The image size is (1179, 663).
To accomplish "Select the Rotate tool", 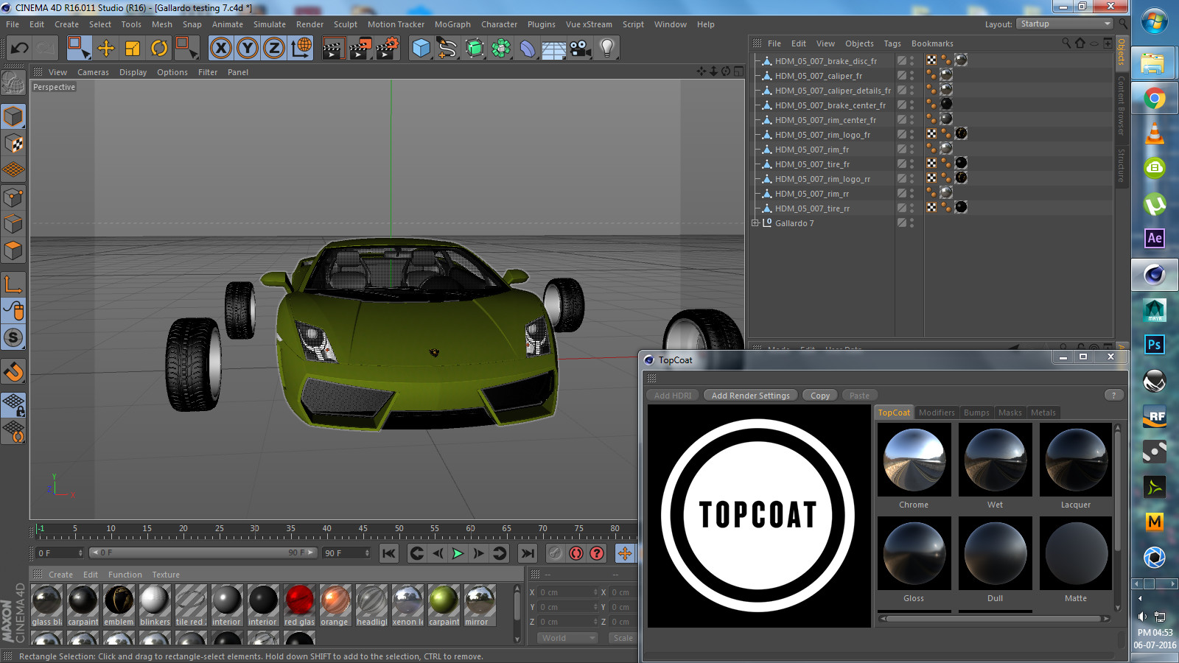I will [161, 48].
